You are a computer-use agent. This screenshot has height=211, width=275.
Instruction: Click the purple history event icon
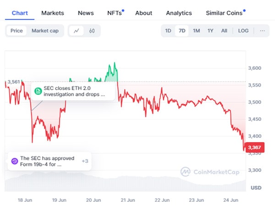coord(14,161)
